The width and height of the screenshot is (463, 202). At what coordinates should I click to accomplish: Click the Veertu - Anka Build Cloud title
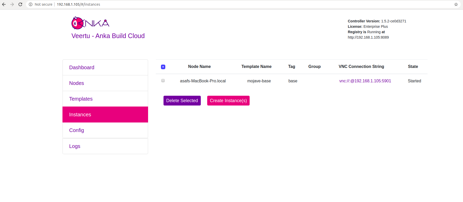[108, 36]
